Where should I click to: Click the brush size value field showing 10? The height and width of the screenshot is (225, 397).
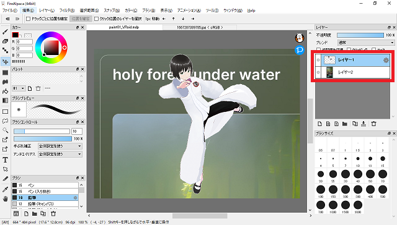click(77, 131)
